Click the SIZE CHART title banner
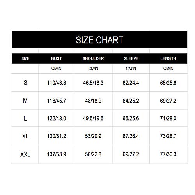Image resolution: width=195 pixels, height=195 pixels. click(x=99, y=40)
